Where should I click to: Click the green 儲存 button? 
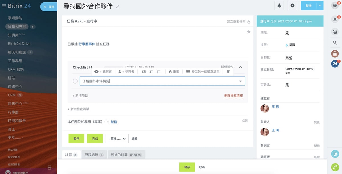pos(187,167)
